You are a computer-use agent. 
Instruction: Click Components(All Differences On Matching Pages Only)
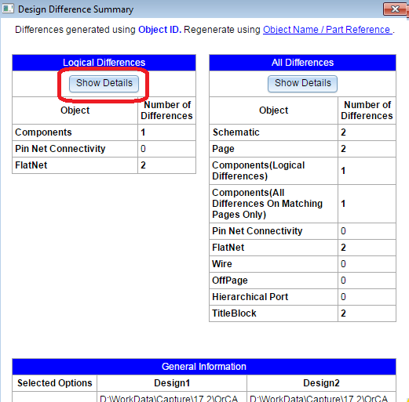[302, 204]
